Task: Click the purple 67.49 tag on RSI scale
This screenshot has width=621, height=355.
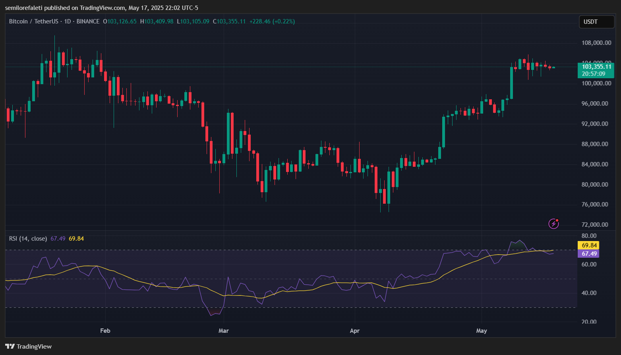Action: [589, 254]
